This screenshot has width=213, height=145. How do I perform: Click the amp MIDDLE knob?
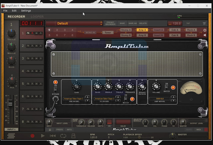click(108, 86)
